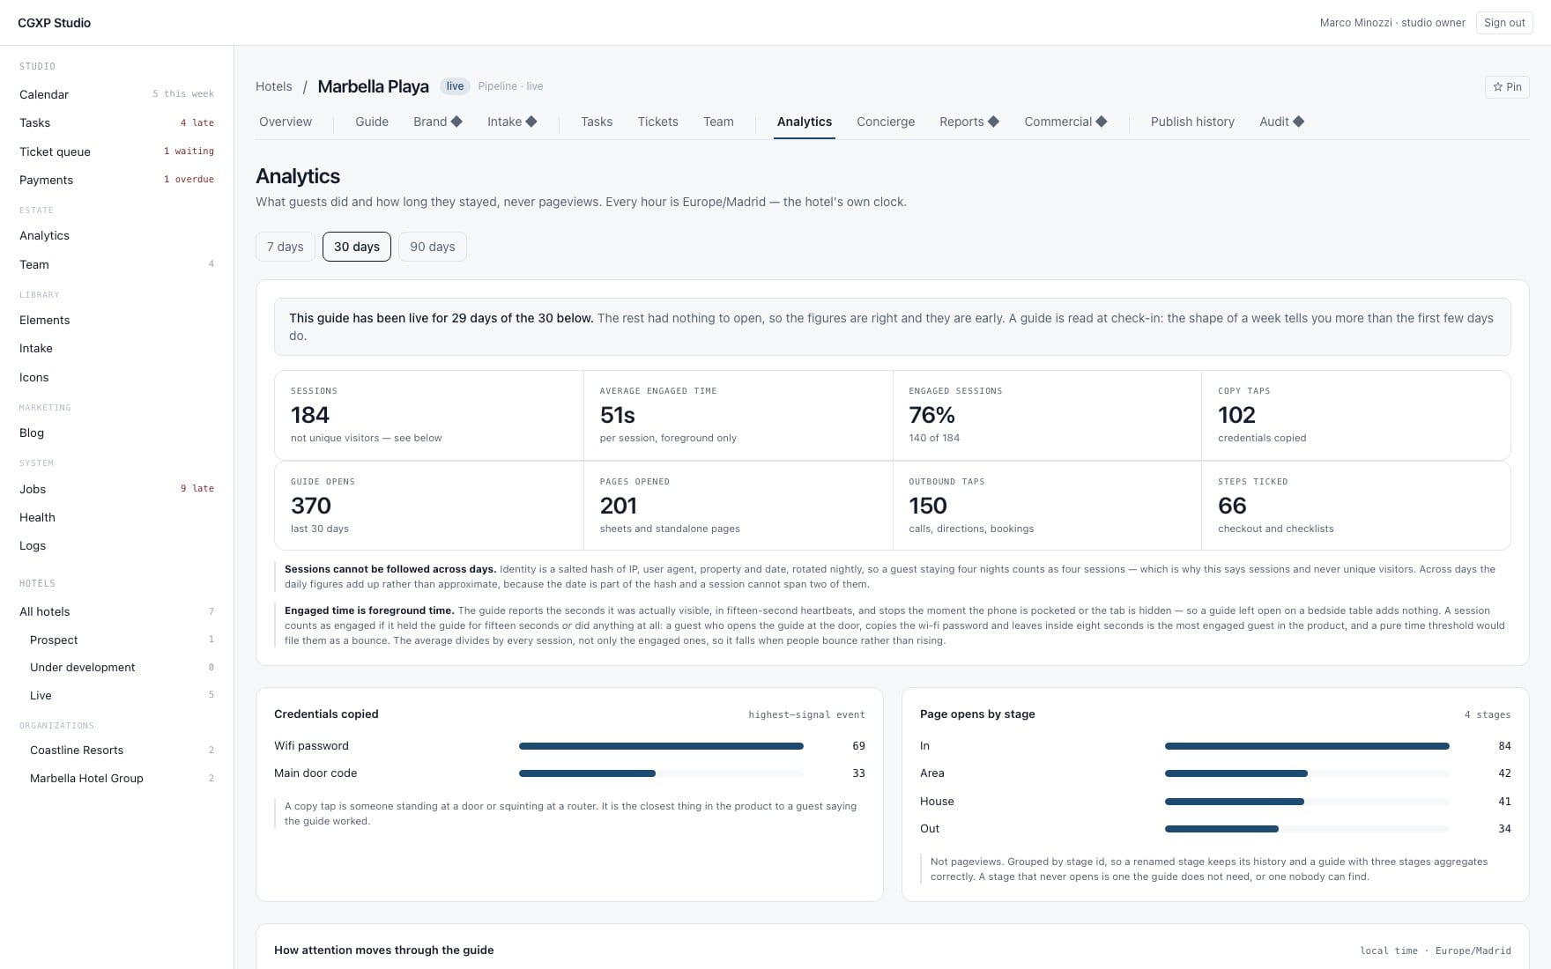Open the Overview tab

pos(286,122)
